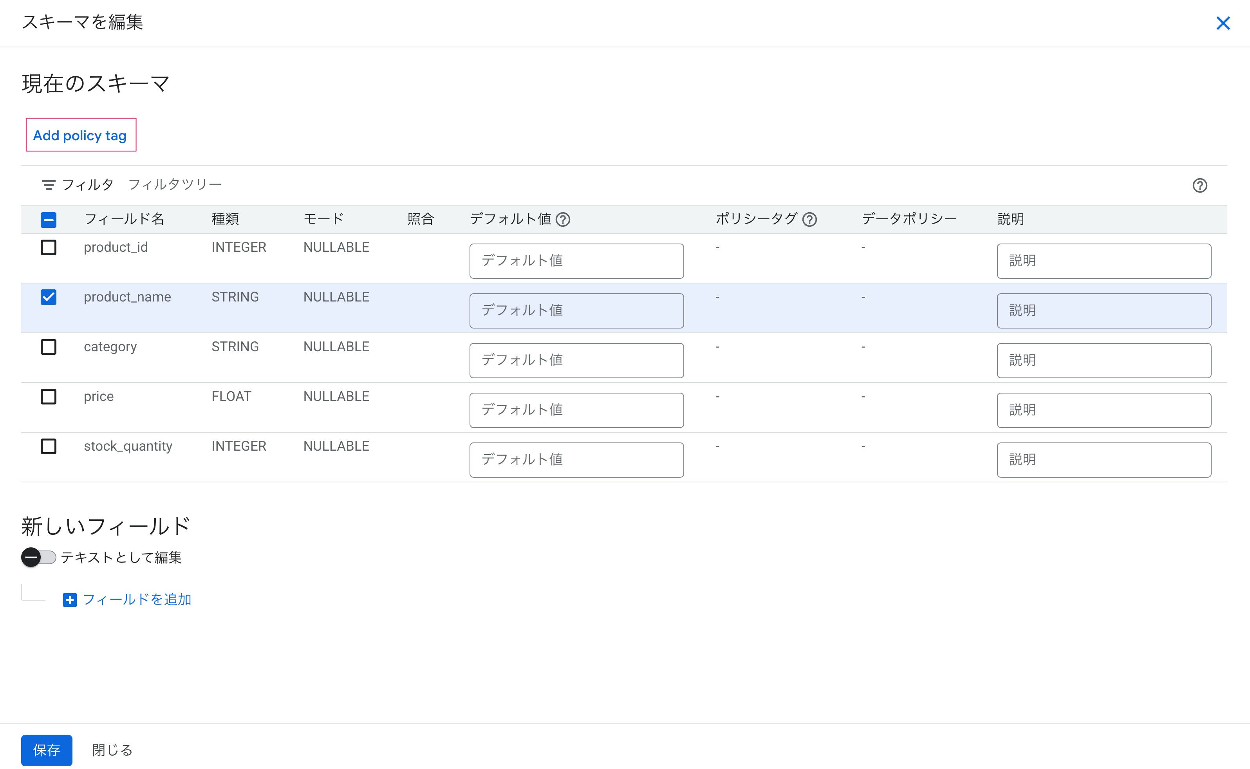1250x769 pixels.
Task: Click the 保存 button
Action: [x=46, y=750]
